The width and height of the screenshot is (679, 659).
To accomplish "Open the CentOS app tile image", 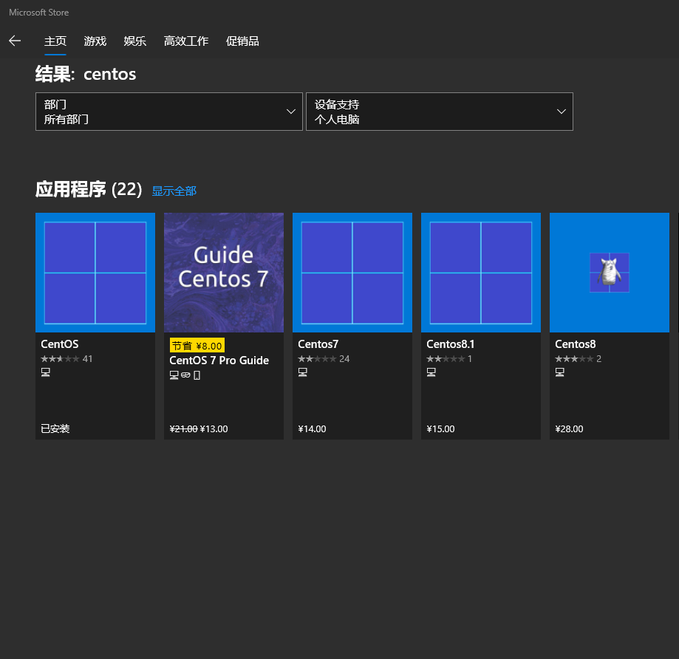I will (95, 273).
